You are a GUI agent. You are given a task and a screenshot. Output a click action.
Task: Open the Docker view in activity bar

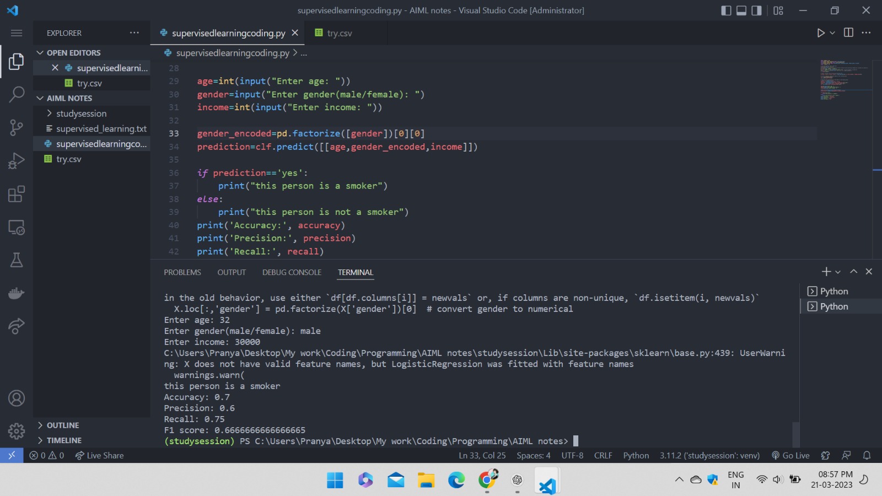[x=17, y=293]
